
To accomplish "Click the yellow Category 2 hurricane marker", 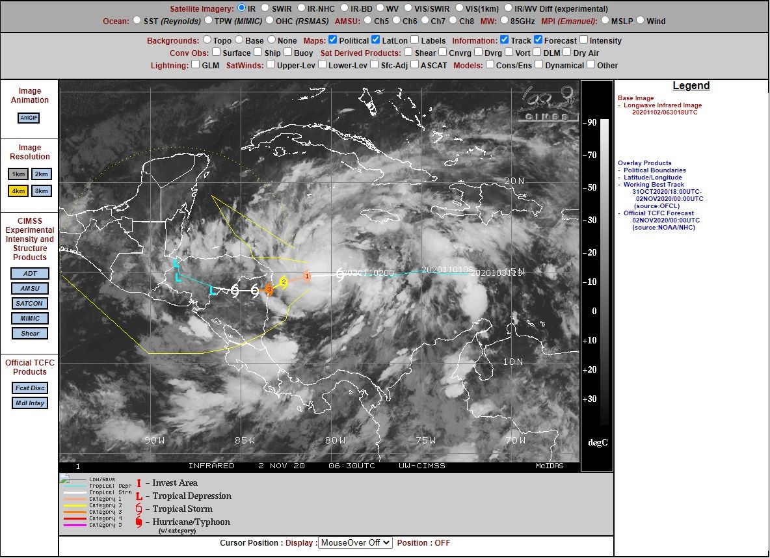I will [x=284, y=282].
